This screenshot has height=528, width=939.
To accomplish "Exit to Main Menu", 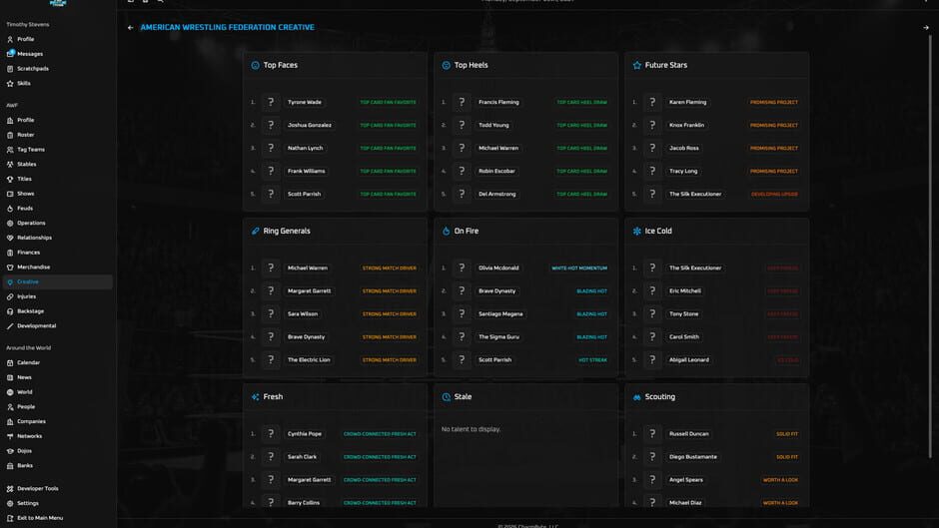I will (40, 518).
